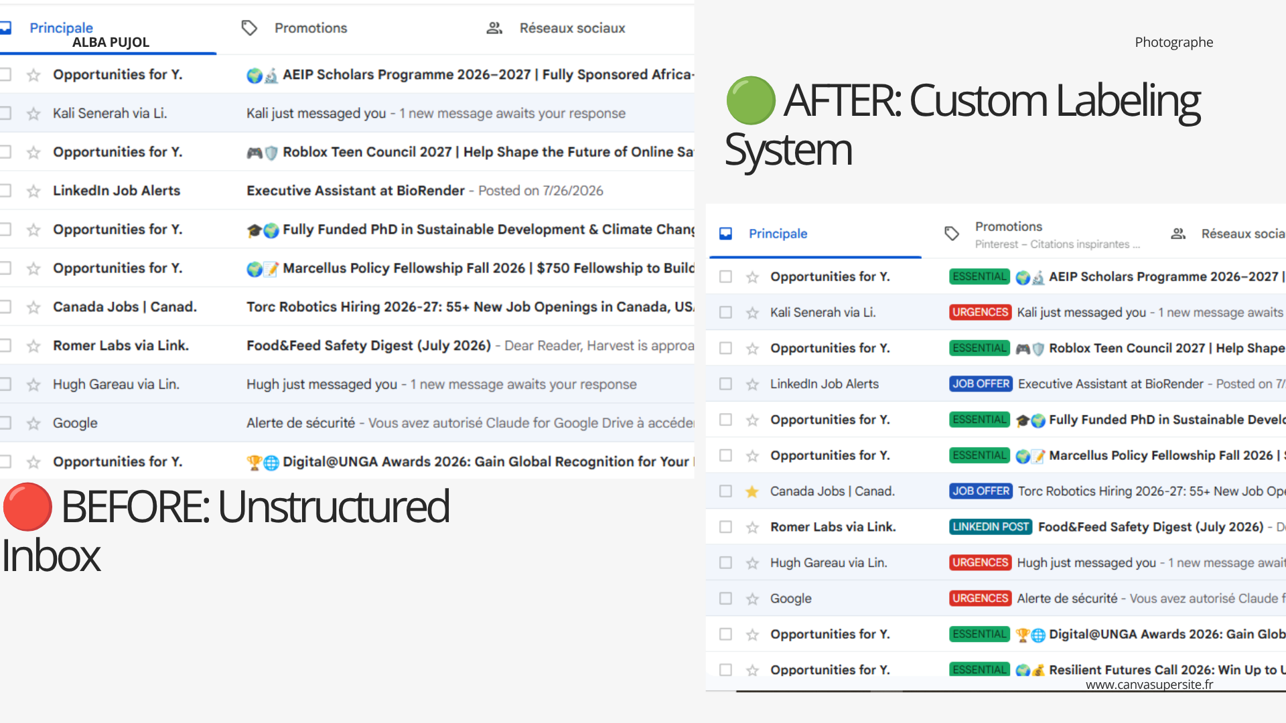Image resolution: width=1286 pixels, height=723 pixels.
Task: Open the www.canvasupersite.fr link
Action: click(1149, 685)
